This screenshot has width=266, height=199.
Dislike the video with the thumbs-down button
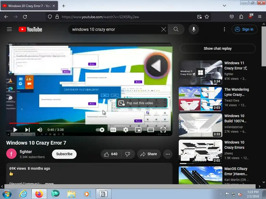pos(128,154)
